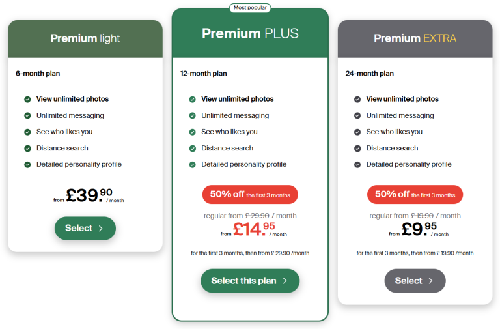Click checkmark beside Premium EXTRA View unlimited photos
500x329 pixels.
(x=357, y=99)
